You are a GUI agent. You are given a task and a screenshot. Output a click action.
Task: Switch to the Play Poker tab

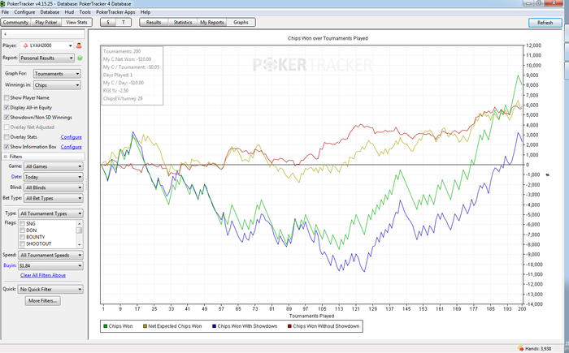[46, 23]
